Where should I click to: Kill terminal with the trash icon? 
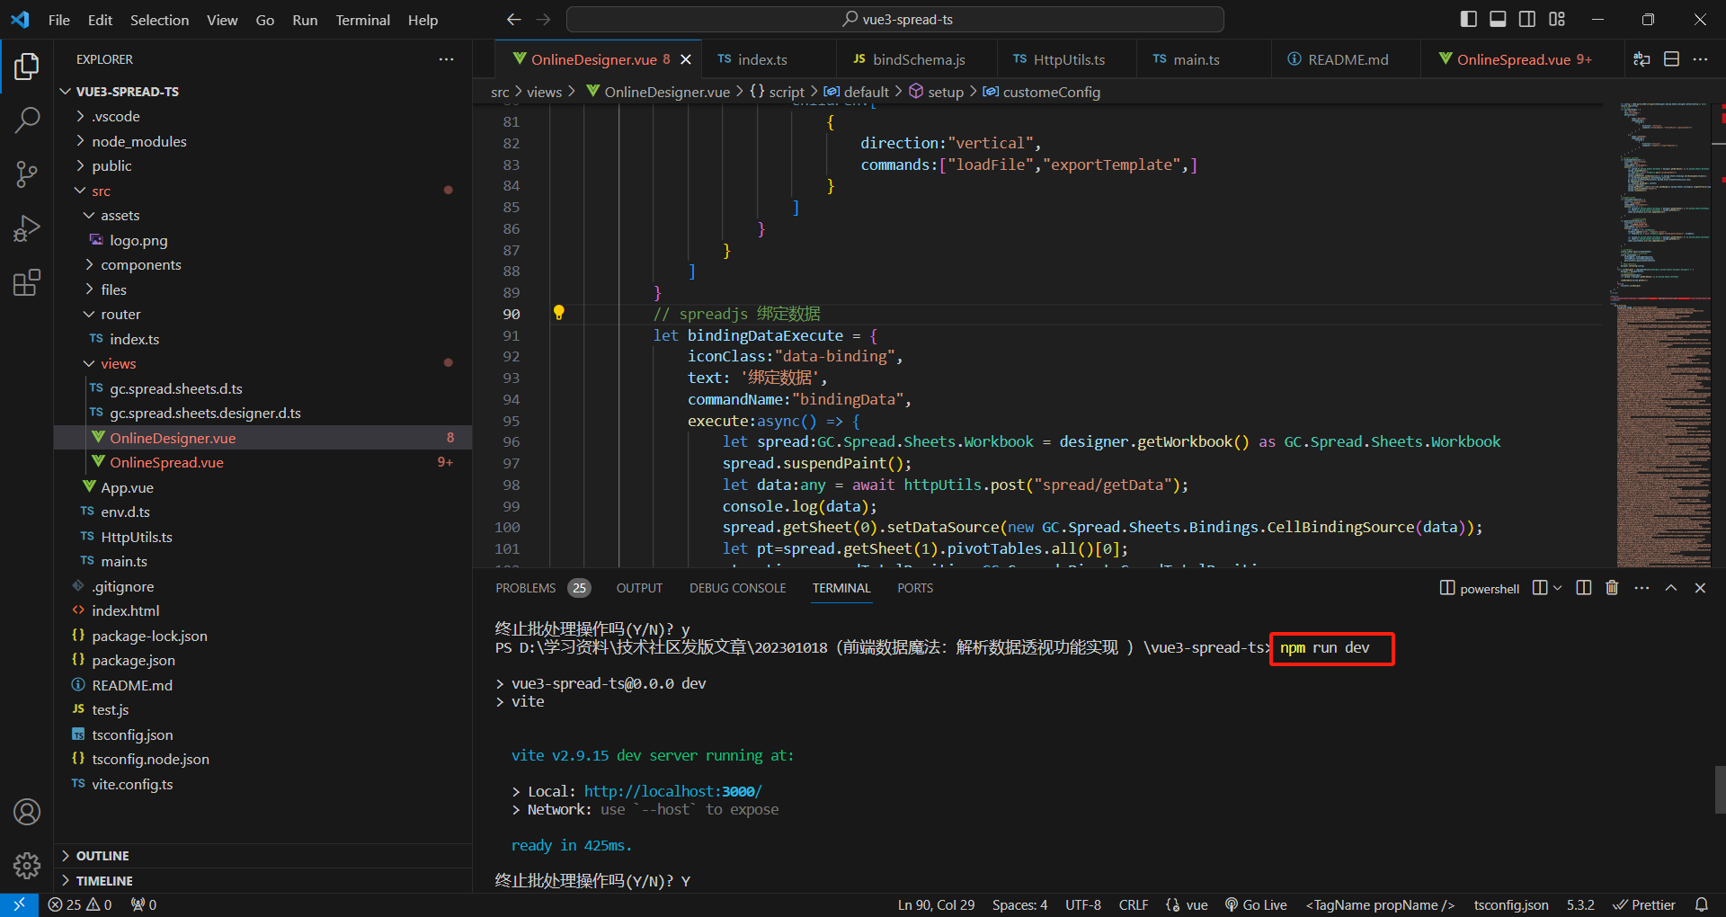tap(1612, 588)
